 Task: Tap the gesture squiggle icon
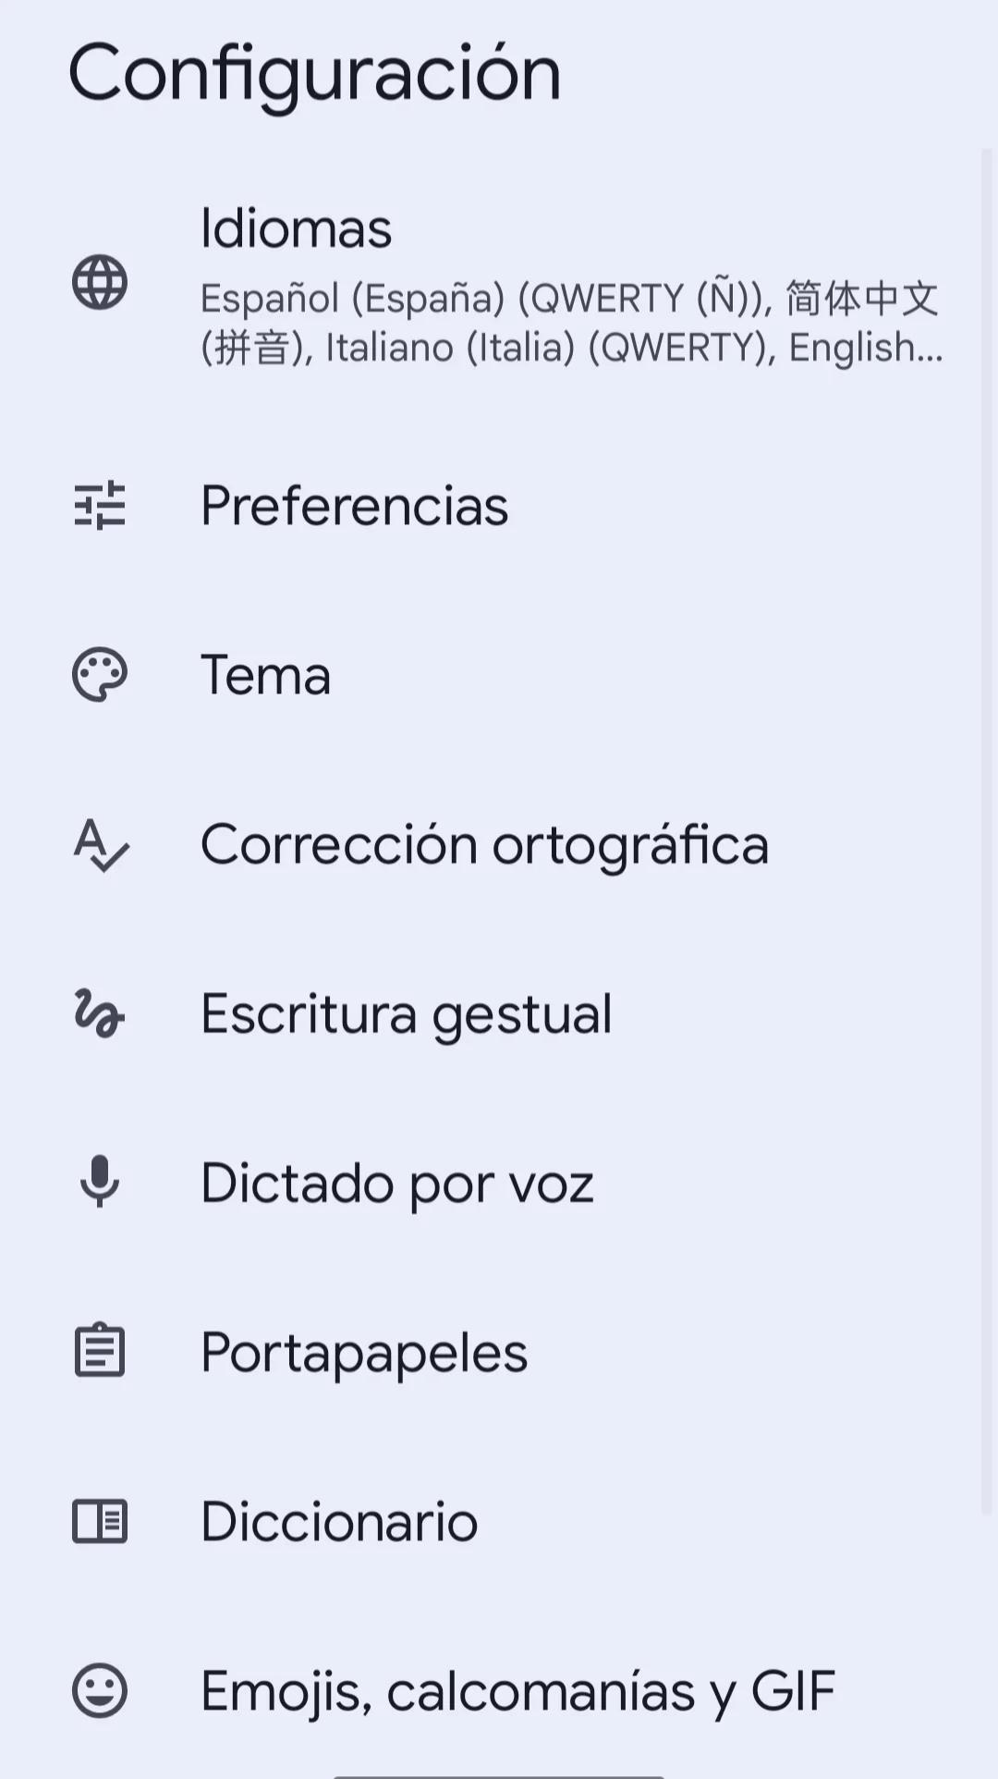click(x=99, y=1013)
